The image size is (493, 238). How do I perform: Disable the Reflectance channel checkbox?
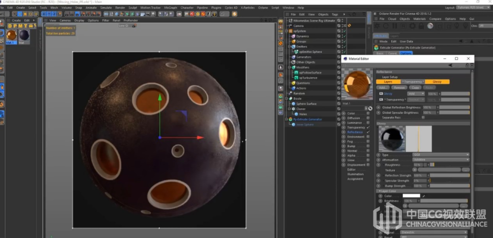click(x=368, y=132)
